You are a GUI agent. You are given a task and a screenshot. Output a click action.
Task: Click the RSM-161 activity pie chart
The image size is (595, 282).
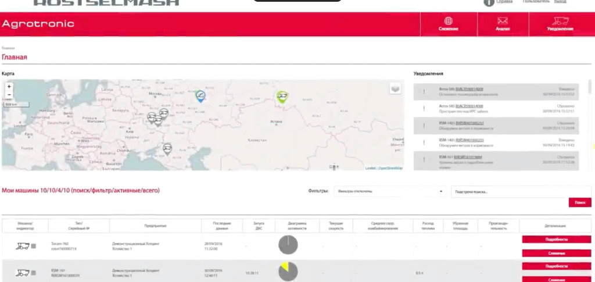click(x=288, y=271)
